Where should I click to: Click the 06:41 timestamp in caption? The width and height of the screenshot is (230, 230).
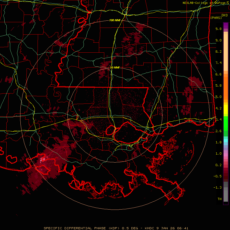pos(182,228)
